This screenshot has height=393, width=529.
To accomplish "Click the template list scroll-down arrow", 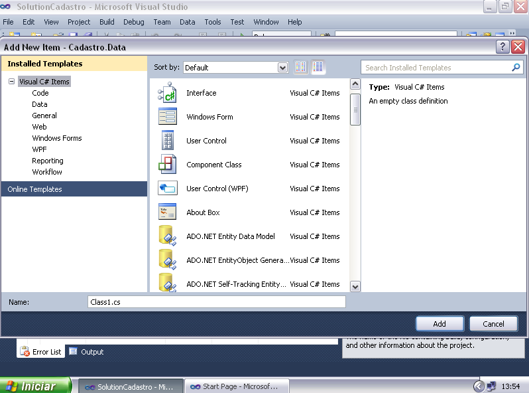I will point(355,287).
